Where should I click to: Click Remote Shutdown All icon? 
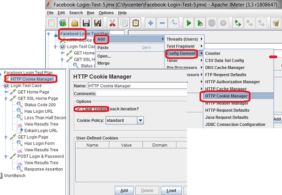[x=261, y=23]
